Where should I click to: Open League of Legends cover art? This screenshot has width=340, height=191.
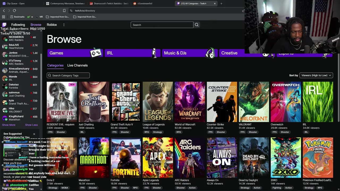(x=158, y=102)
